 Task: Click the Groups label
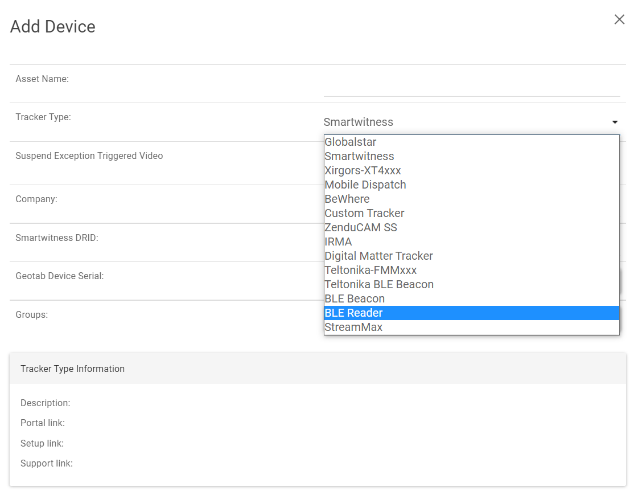[31, 314]
